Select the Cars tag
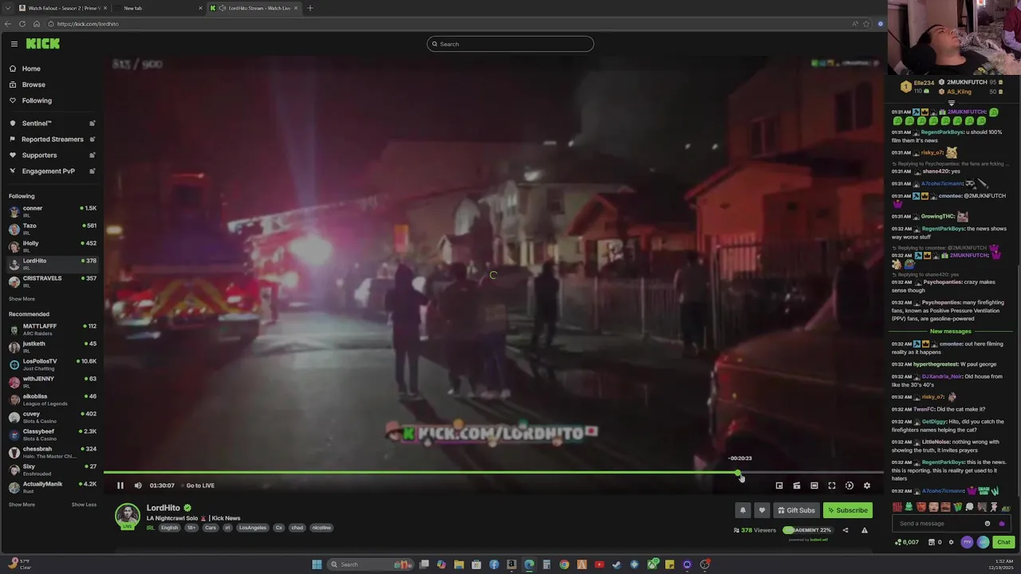 tap(211, 528)
